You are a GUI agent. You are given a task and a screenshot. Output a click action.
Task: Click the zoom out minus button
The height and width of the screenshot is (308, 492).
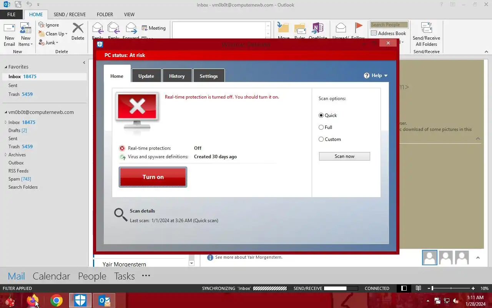tap(429, 288)
